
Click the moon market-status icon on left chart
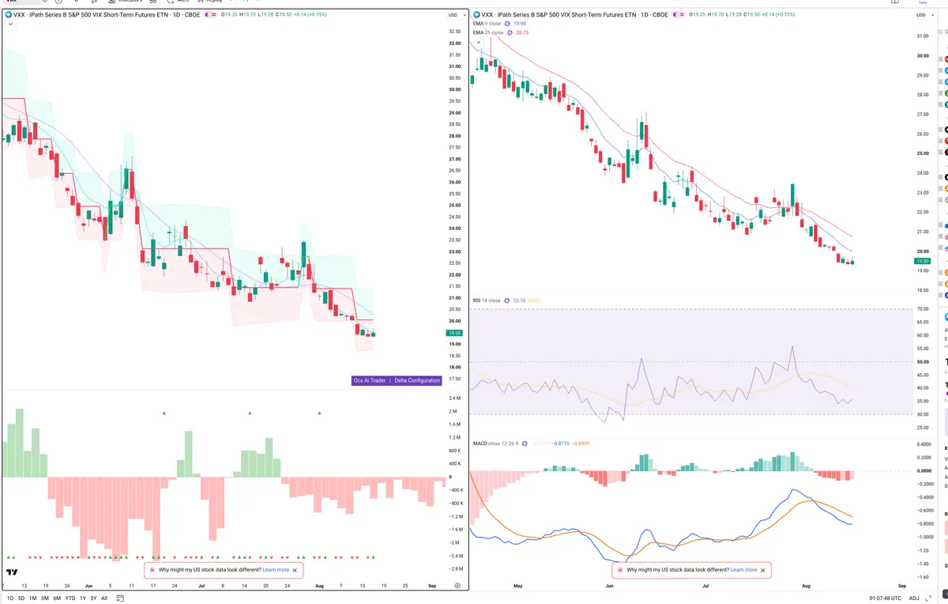pyautogui.click(x=207, y=15)
